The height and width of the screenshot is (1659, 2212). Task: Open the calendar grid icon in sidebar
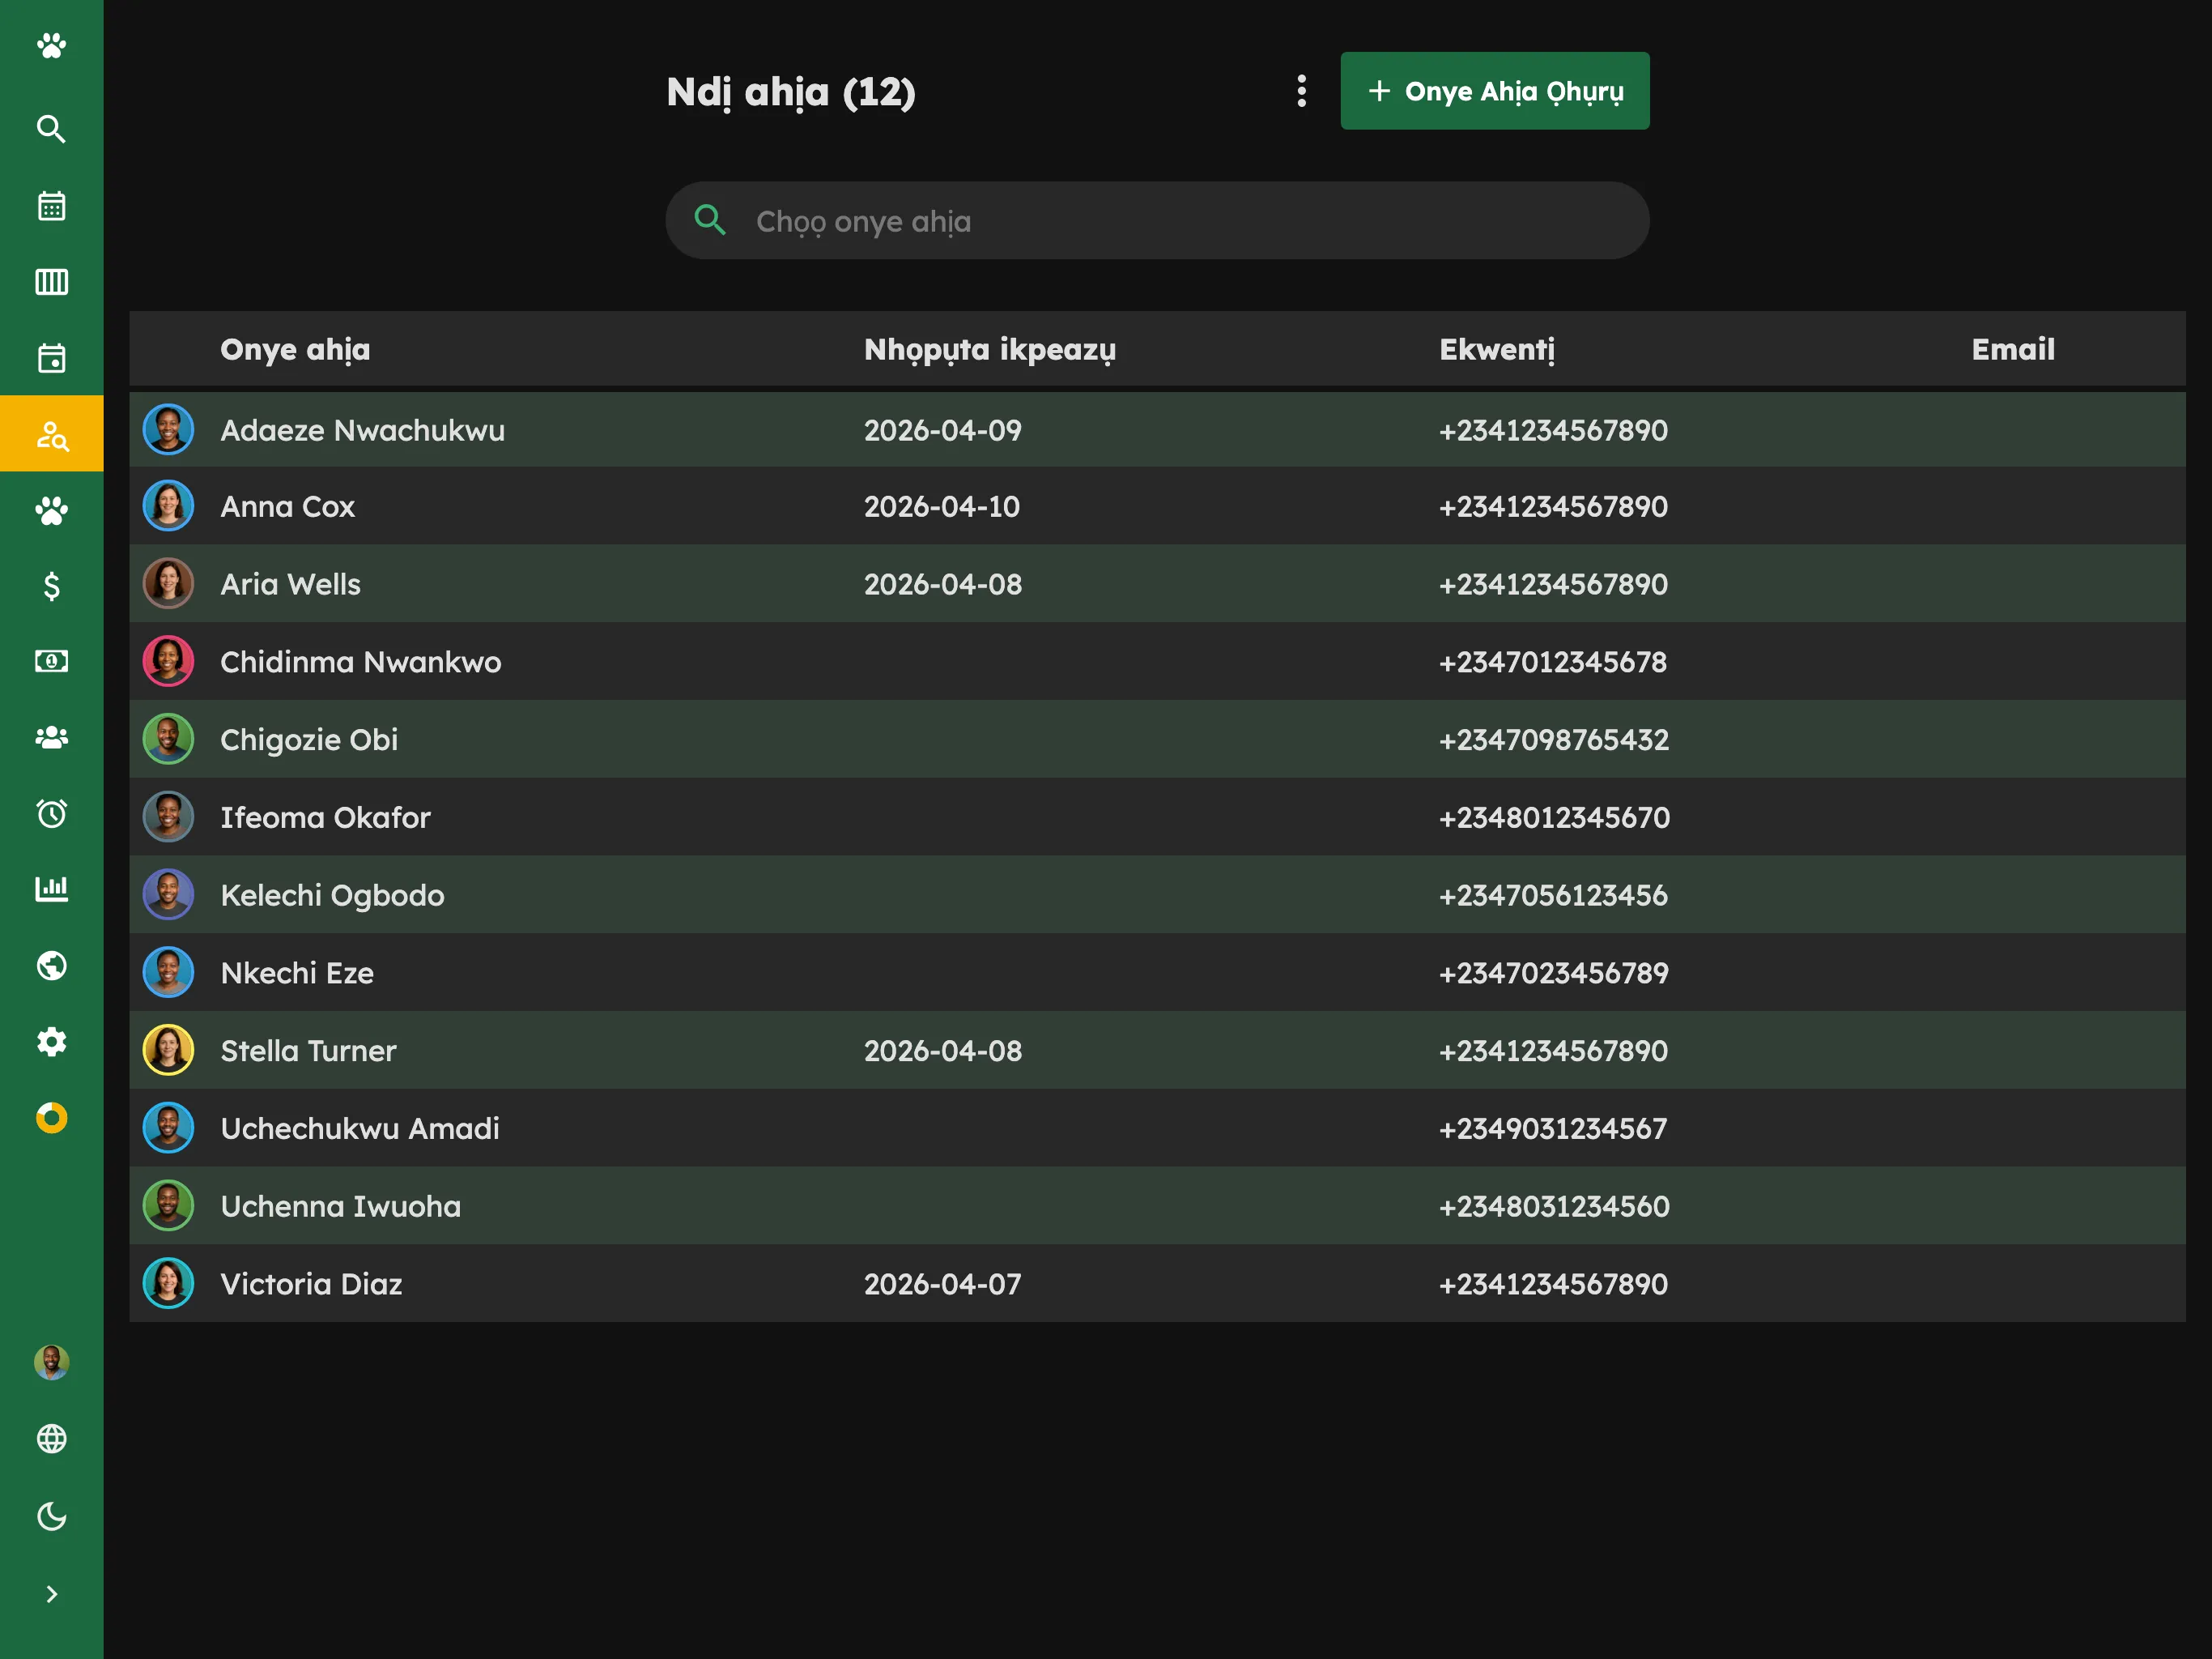pos(51,206)
